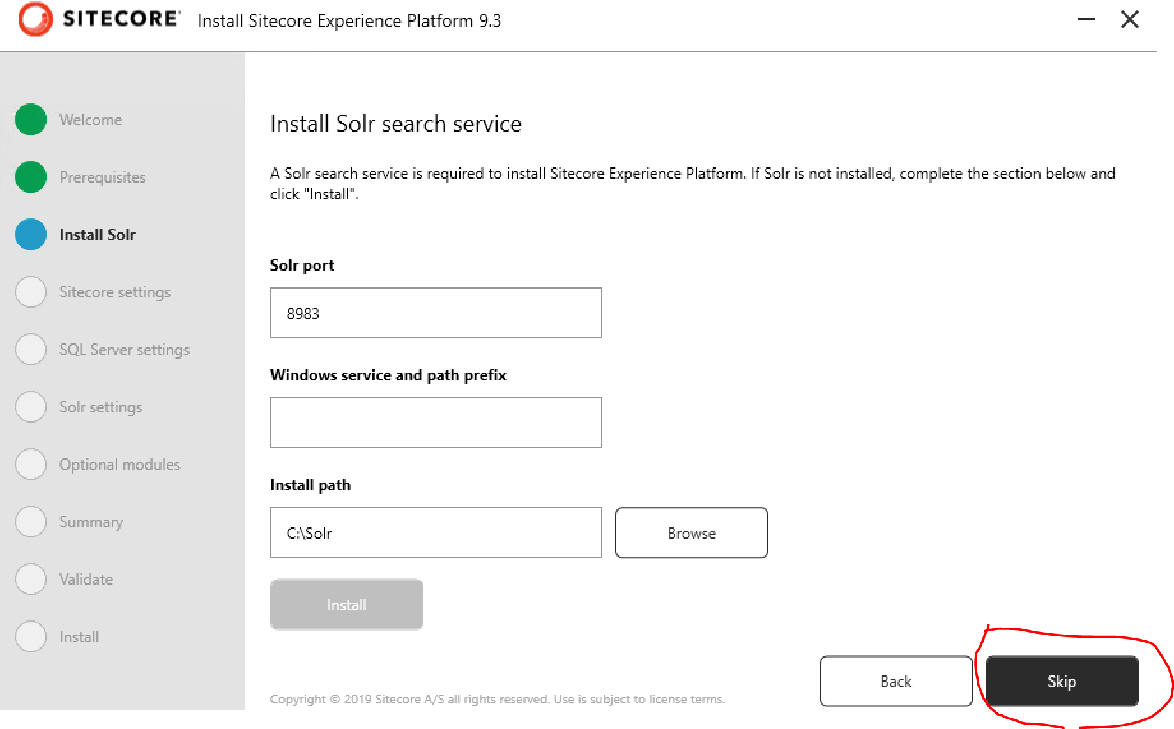Screen dimensions: 1174x729
Task: Browse for Solr install path
Action: coord(692,532)
